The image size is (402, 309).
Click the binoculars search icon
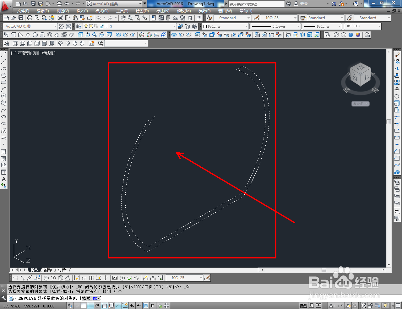pyautogui.click(x=289, y=4)
